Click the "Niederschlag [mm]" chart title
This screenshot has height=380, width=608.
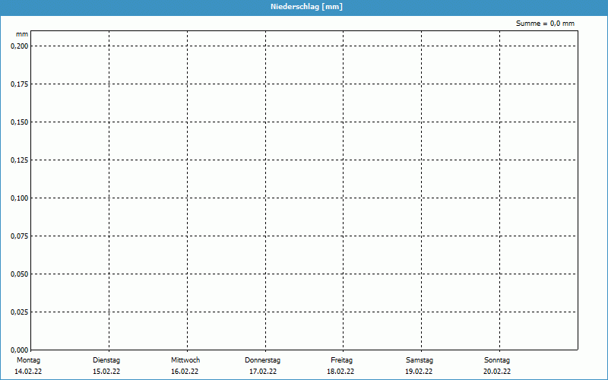point(306,7)
